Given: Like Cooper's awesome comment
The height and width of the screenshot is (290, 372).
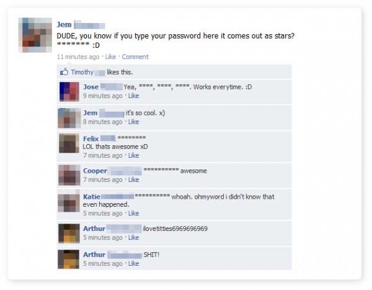Looking at the screenshot, I should tap(133, 179).
